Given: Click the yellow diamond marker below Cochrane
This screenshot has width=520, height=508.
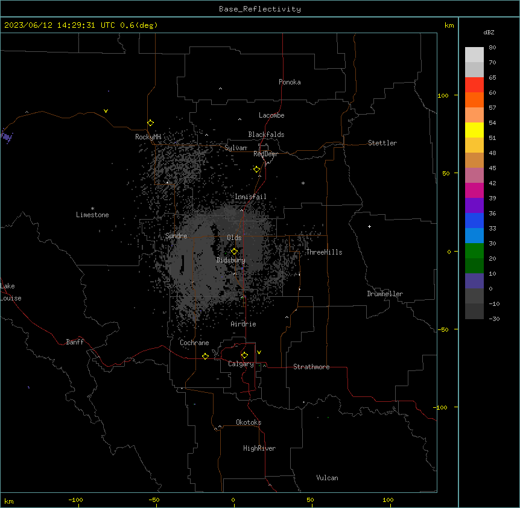Looking at the screenshot, I should click(206, 356).
